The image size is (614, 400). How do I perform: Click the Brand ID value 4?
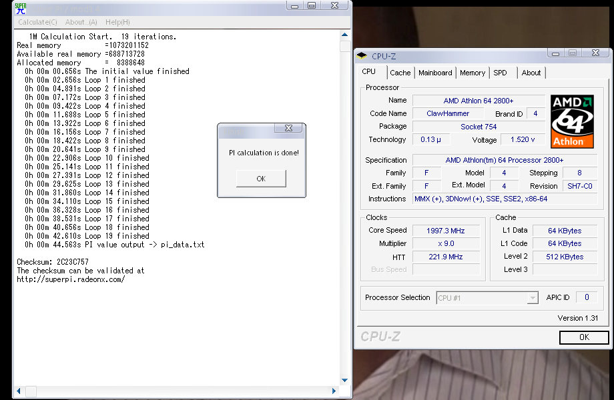click(x=535, y=113)
